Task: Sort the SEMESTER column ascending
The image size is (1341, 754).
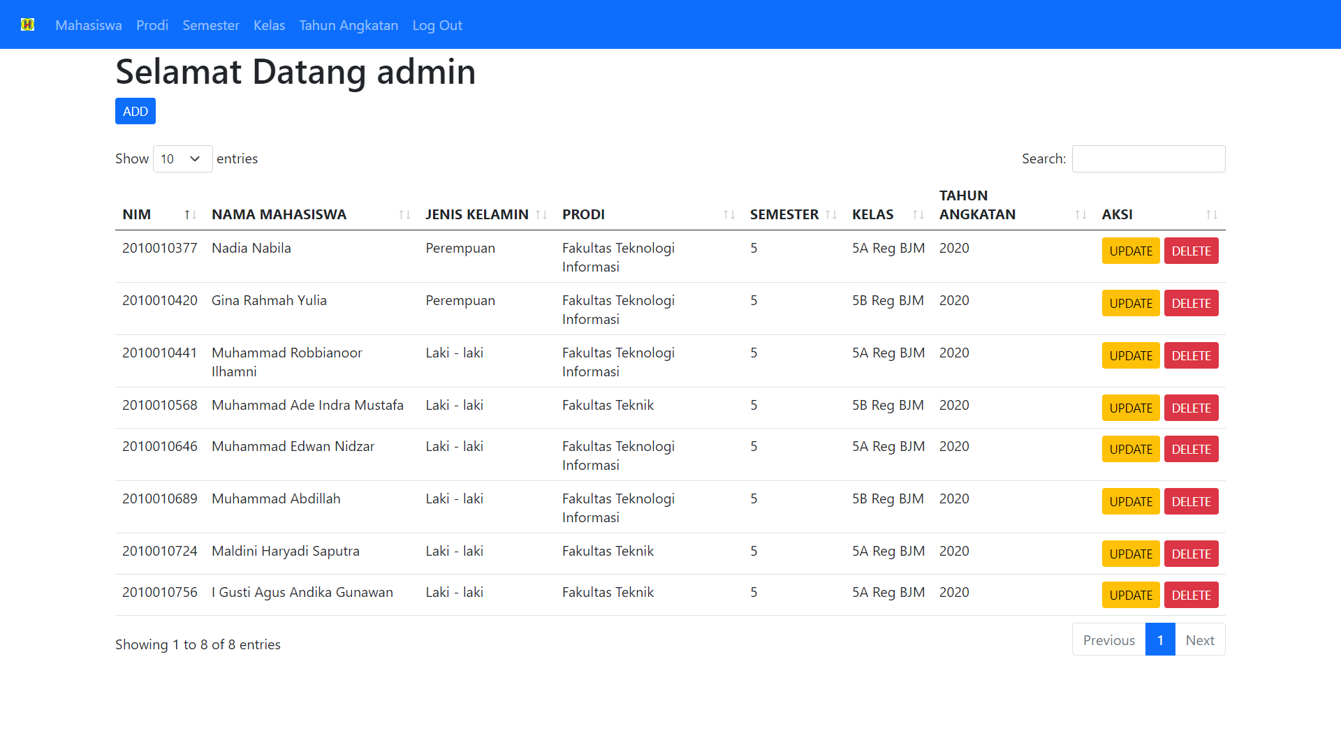Action: [833, 214]
